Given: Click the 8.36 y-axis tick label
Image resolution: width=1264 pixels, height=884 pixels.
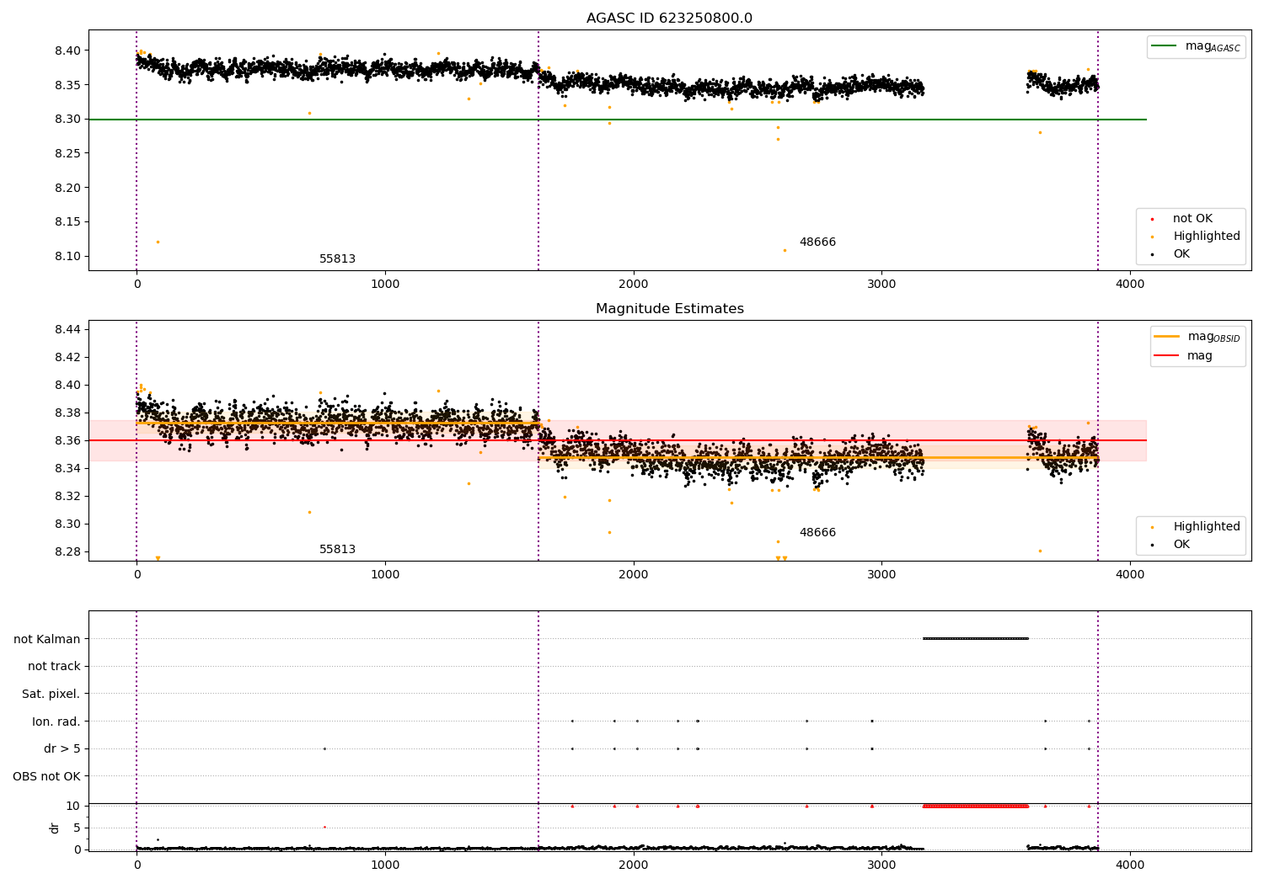Looking at the screenshot, I should click(67, 441).
